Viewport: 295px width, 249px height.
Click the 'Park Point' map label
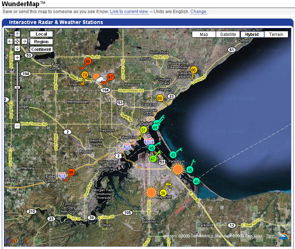(x=177, y=161)
